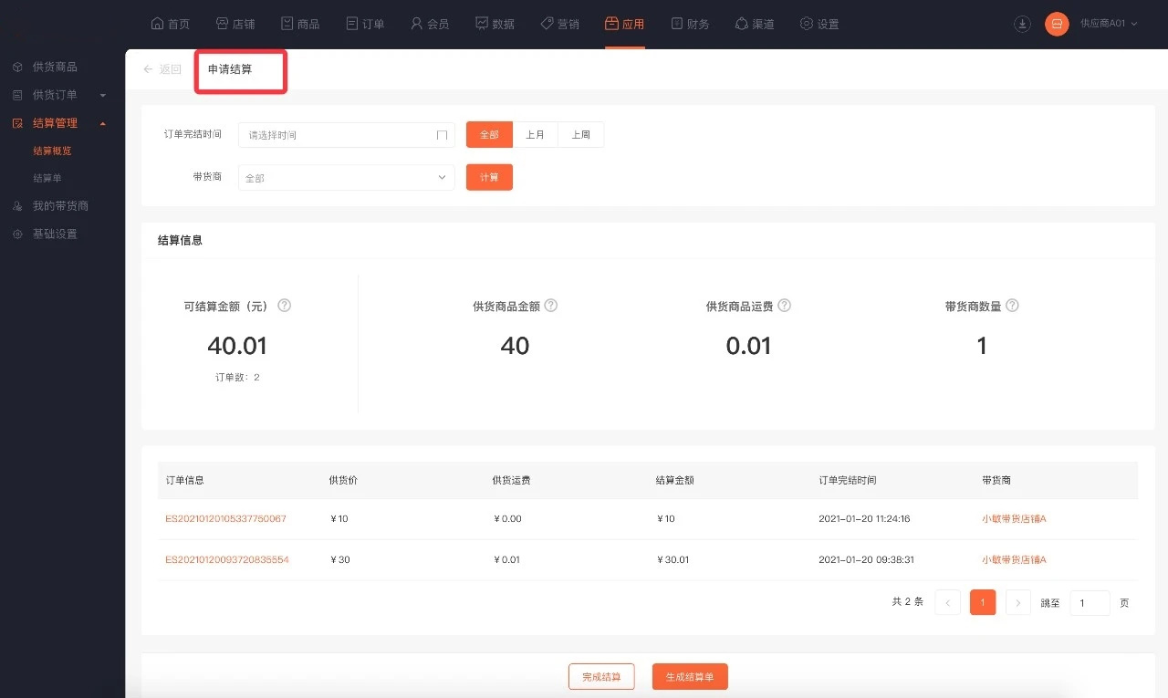The width and height of the screenshot is (1168, 698).
Task: Click the 生成结算单 button
Action: (690, 677)
